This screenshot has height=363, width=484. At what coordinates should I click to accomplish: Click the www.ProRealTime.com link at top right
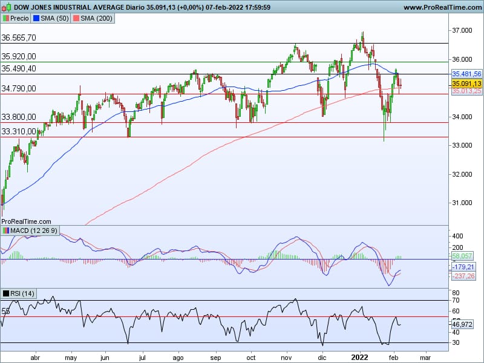click(443, 7)
